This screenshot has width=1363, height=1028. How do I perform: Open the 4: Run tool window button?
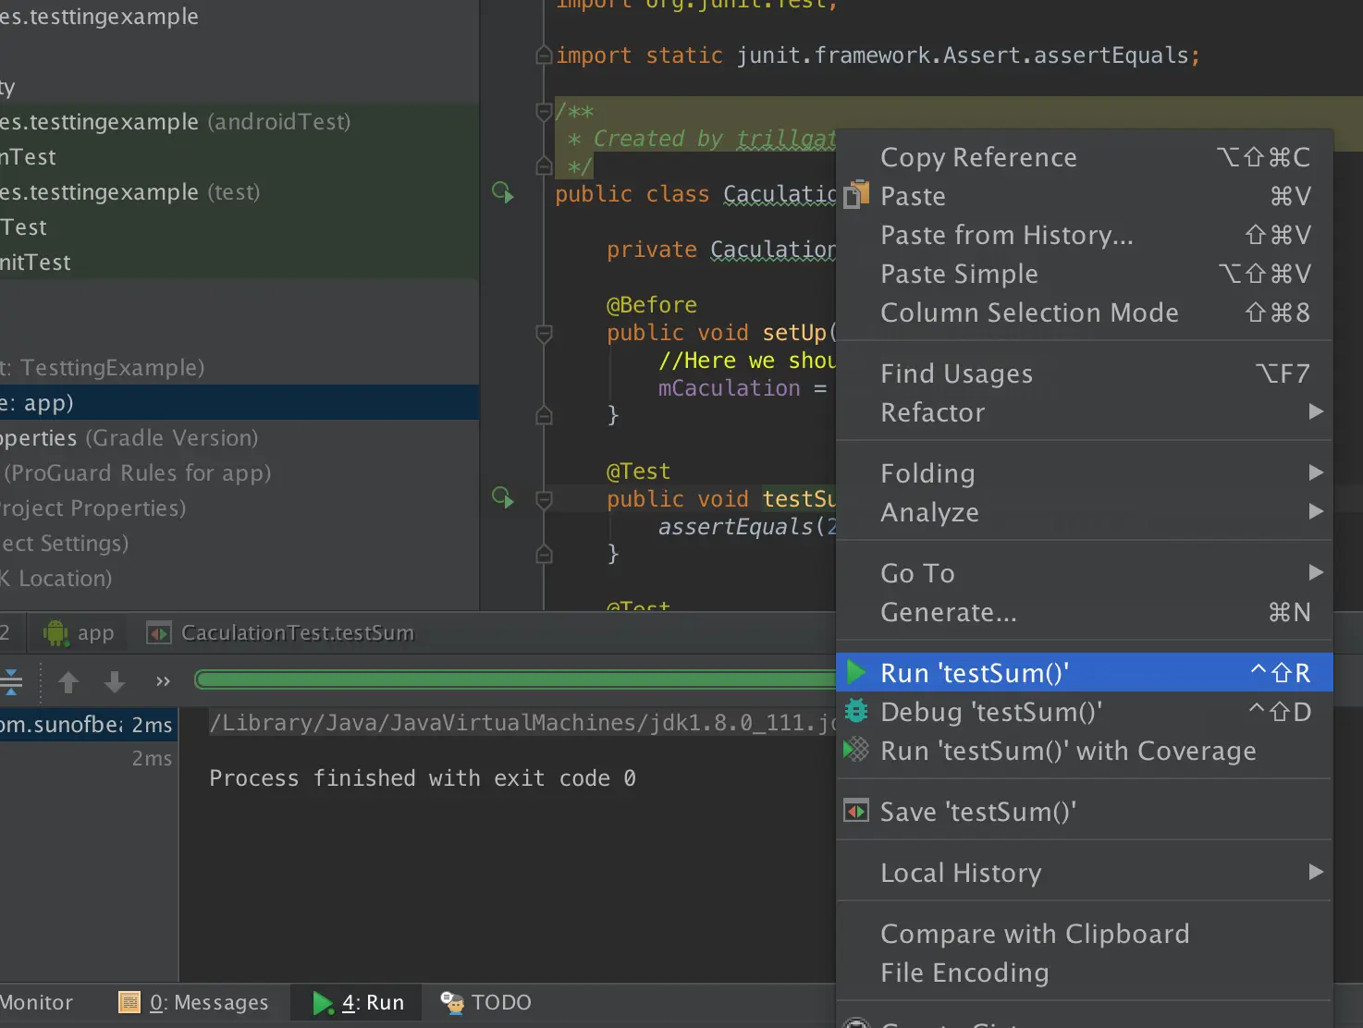(360, 1003)
